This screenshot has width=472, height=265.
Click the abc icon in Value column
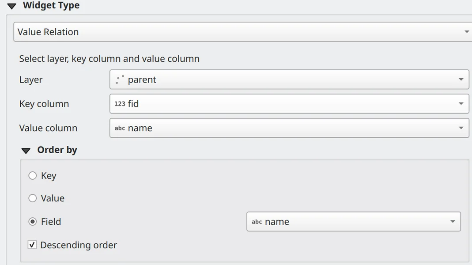point(120,128)
